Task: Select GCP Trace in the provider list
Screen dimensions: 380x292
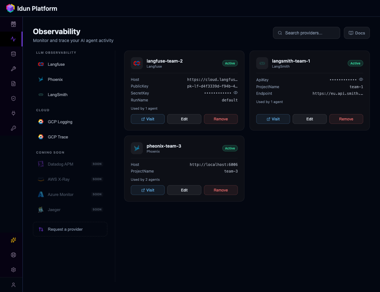Action: 70,137
